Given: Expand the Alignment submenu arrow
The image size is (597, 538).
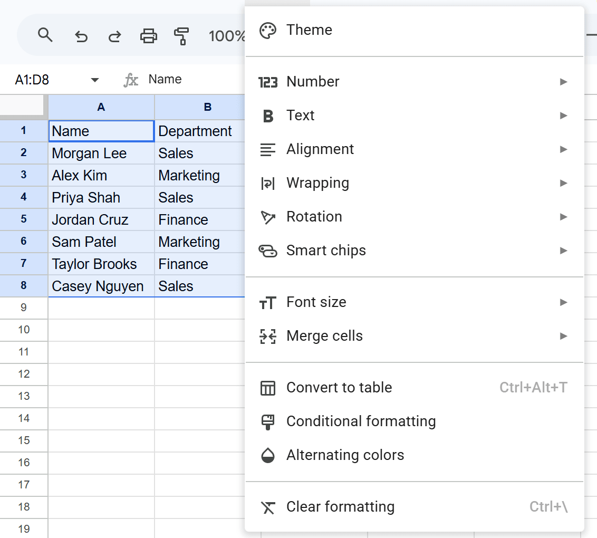Looking at the screenshot, I should 563,149.
